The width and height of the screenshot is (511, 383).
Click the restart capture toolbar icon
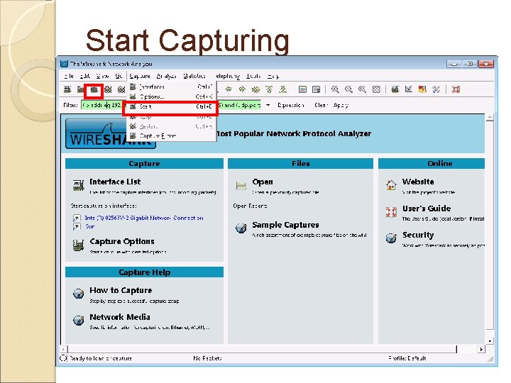click(x=121, y=89)
